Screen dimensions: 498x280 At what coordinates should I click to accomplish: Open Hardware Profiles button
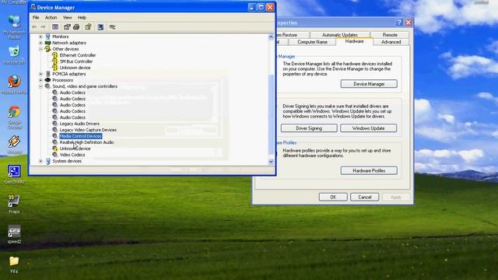(x=369, y=170)
